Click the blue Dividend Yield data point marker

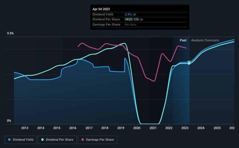pyautogui.click(x=189, y=62)
